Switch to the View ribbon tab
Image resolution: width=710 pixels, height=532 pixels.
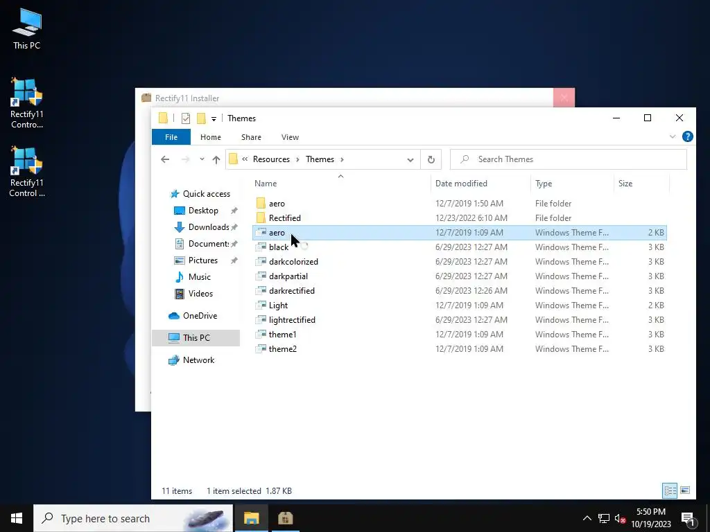[x=290, y=137]
